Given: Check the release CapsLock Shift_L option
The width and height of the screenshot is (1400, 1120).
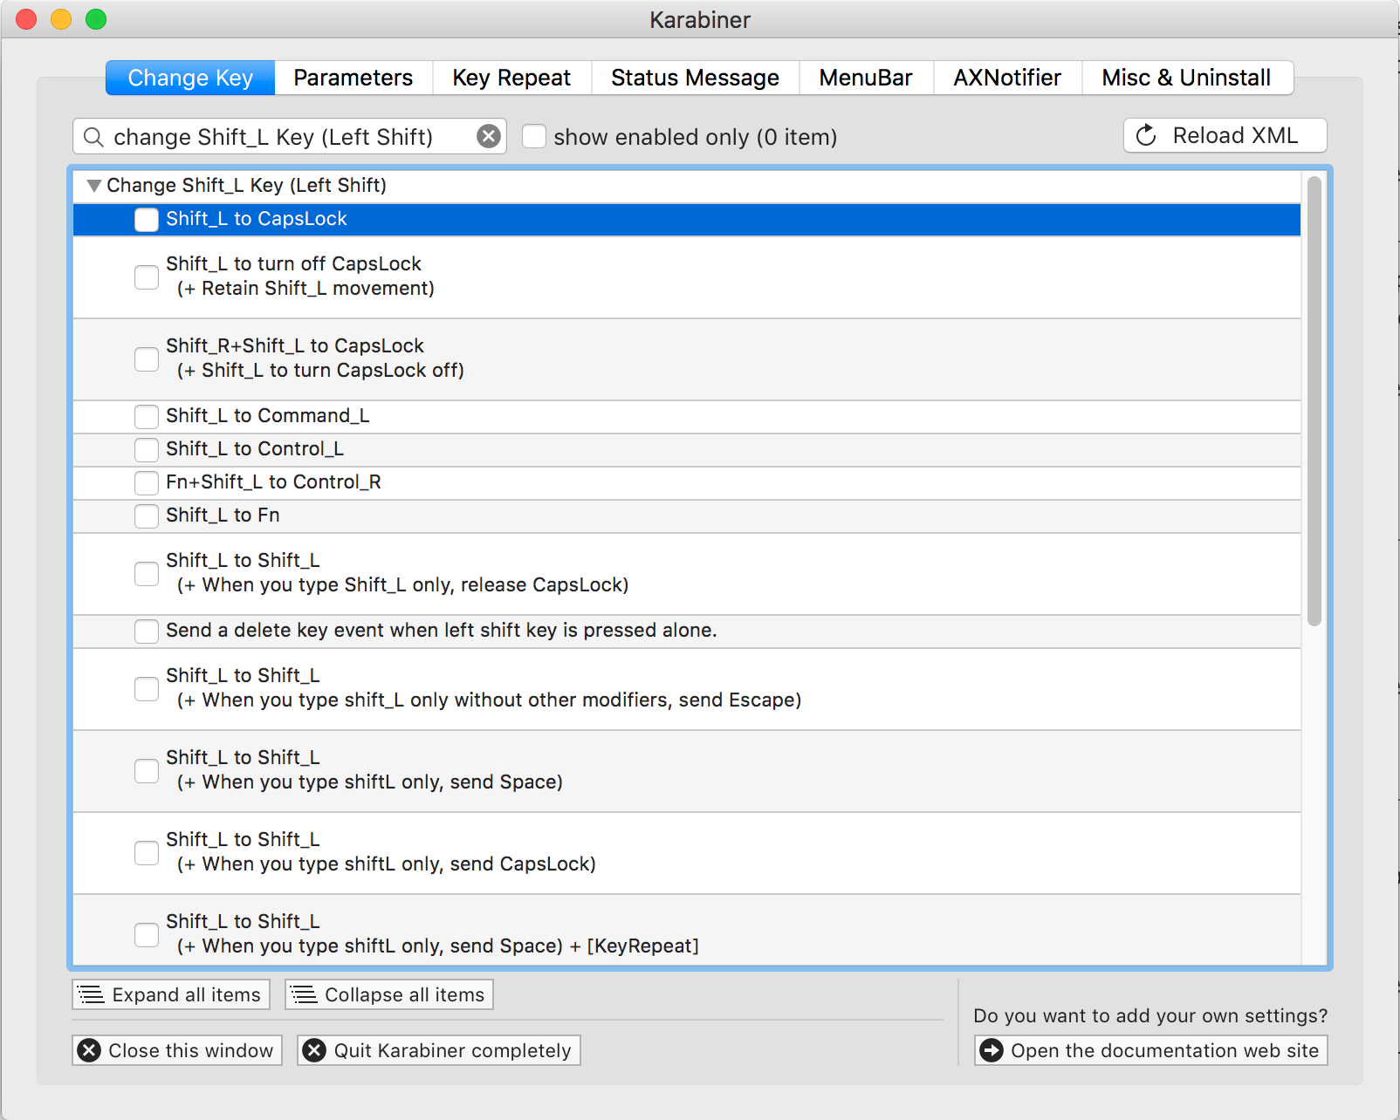Looking at the screenshot, I should coord(147,574).
